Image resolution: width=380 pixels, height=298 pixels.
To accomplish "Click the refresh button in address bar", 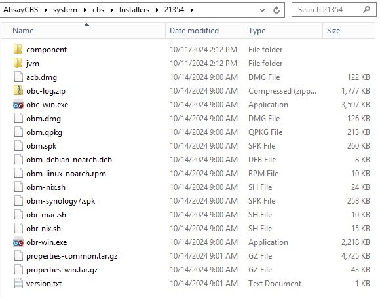I will tap(276, 10).
